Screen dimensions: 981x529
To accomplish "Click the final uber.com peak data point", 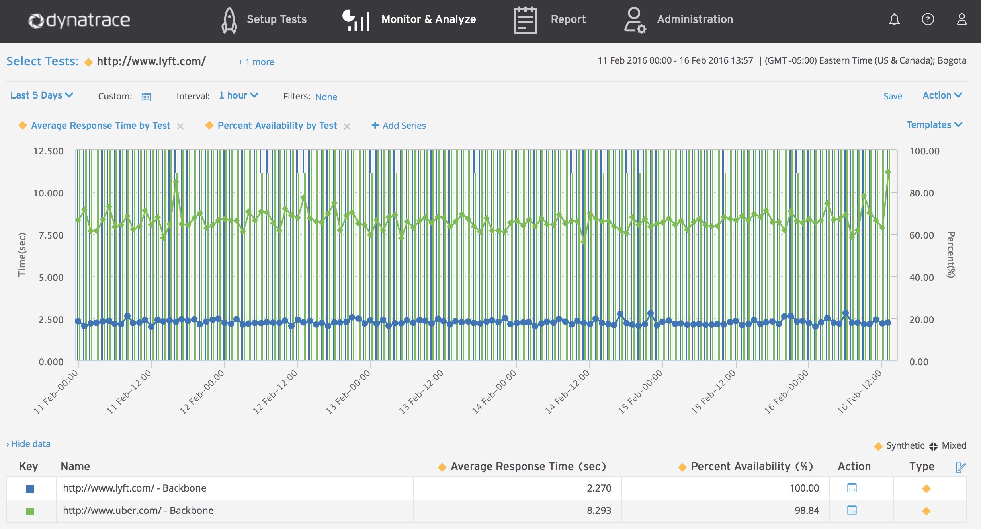I will 888,172.
